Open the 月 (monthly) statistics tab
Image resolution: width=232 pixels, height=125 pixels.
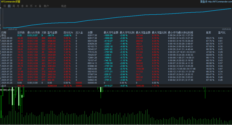click(x=18, y=6)
